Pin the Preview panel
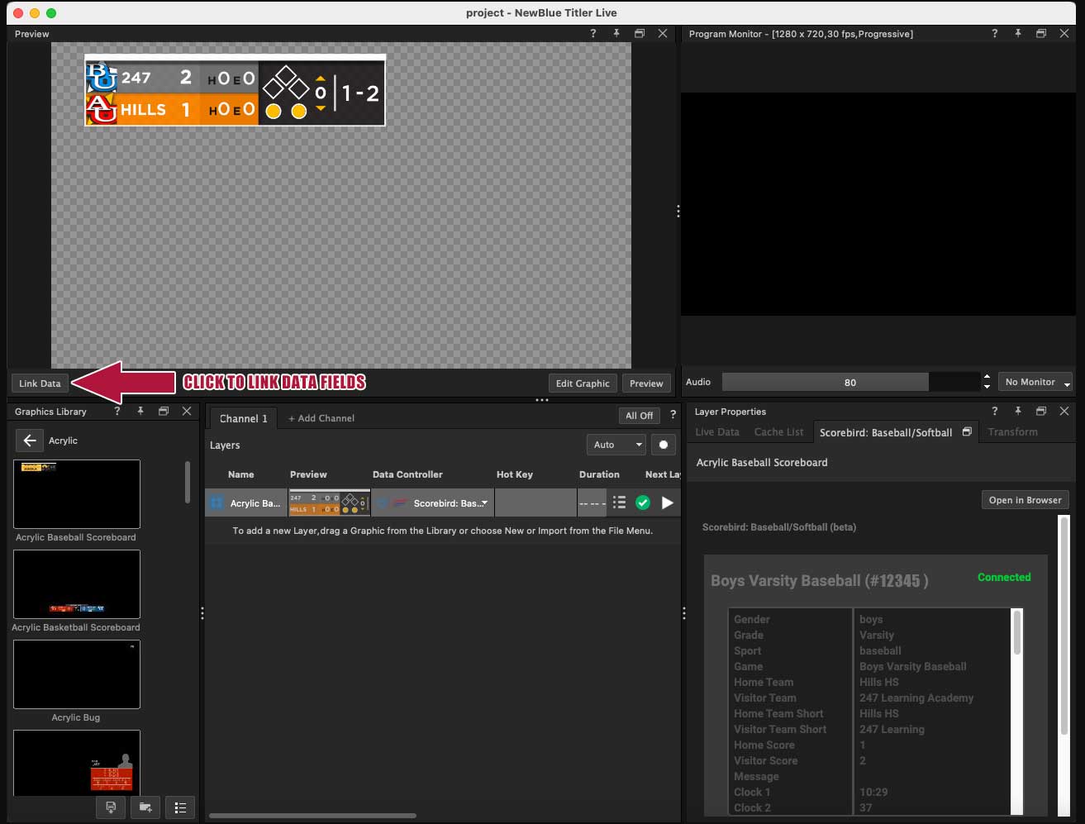1085x824 pixels. 616,34
